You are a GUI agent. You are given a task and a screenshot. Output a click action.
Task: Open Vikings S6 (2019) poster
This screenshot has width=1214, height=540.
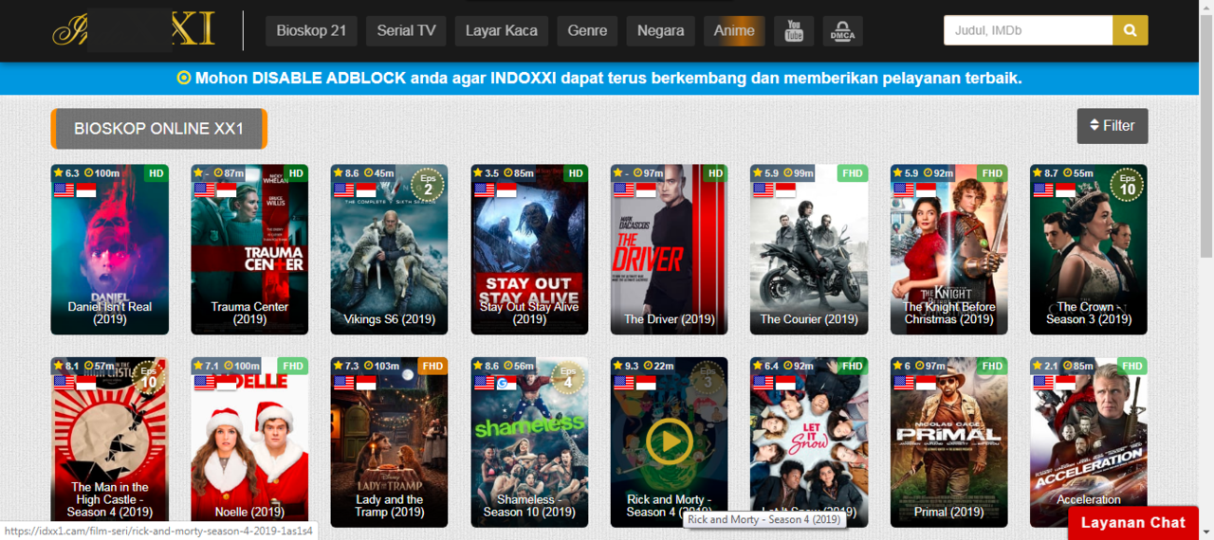pyautogui.click(x=390, y=249)
